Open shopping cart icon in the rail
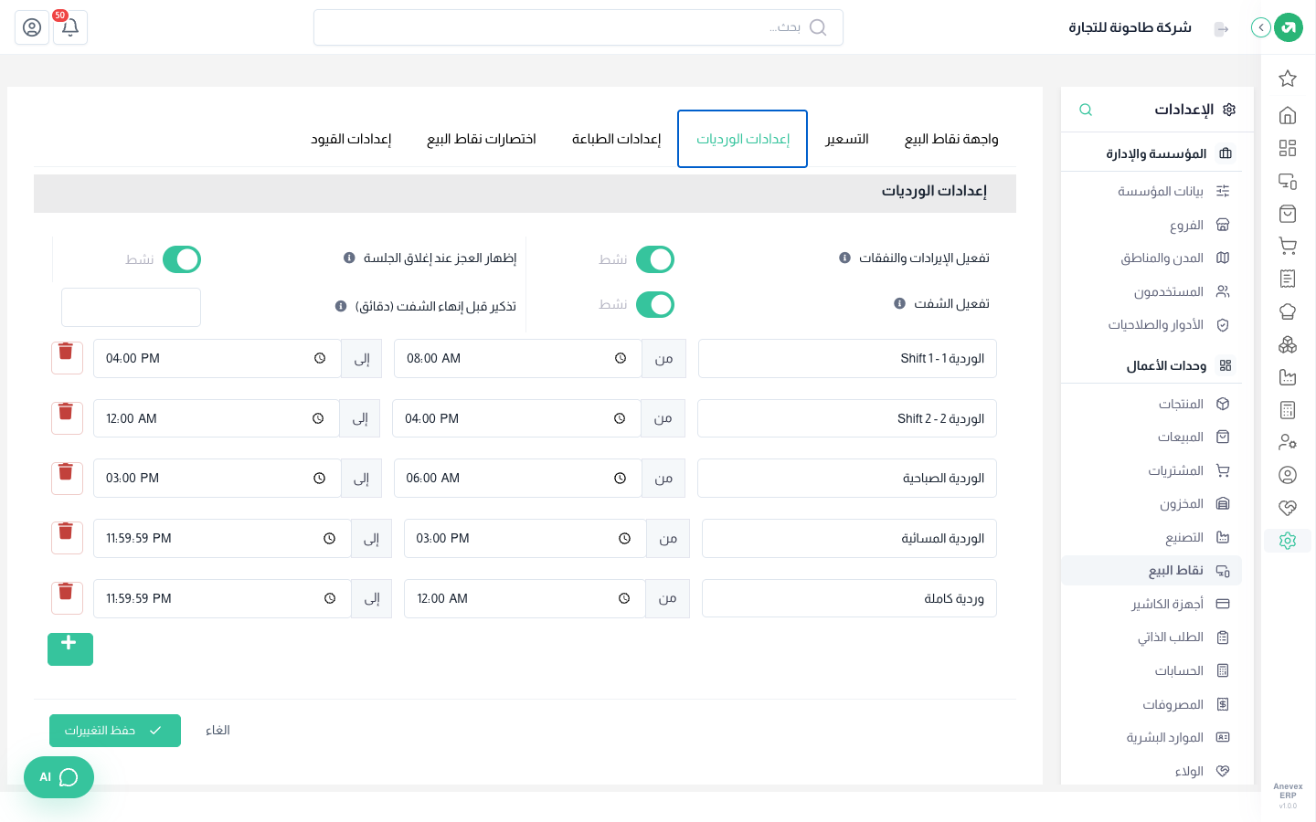The image size is (1316, 822). point(1288,246)
